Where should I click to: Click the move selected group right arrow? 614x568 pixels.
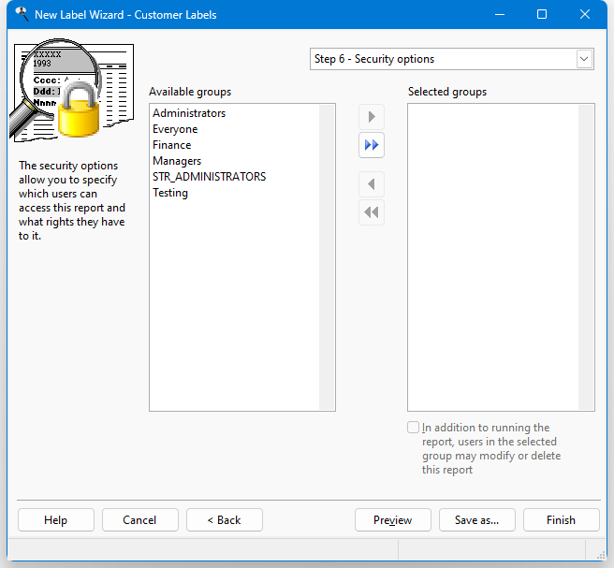point(372,117)
